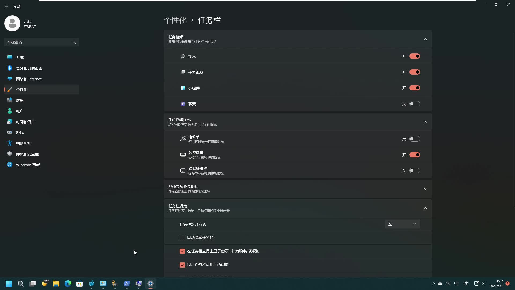Image resolution: width=515 pixels, height=290 pixels.
Task: Turn off the Search taskbar toggle
Action: tap(414, 56)
